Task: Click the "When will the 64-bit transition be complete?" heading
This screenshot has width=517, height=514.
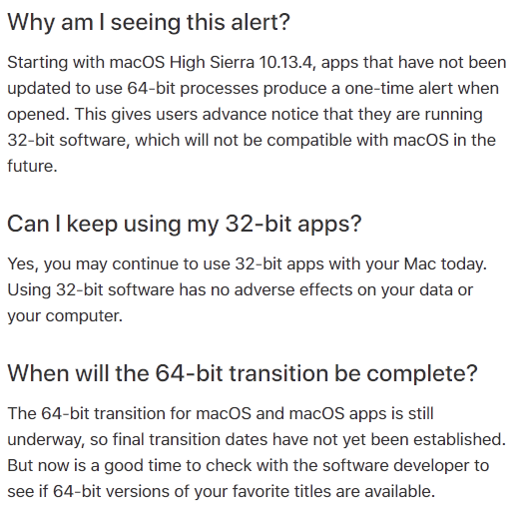Action: pyautogui.click(x=243, y=373)
